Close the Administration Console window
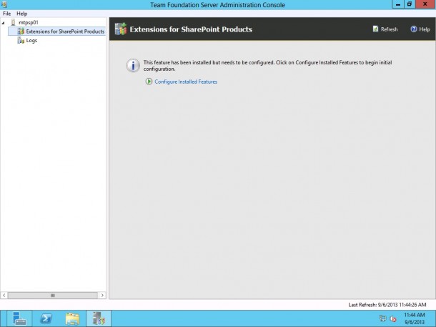Image resolution: width=436 pixels, height=327 pixels. click(425, 4)
